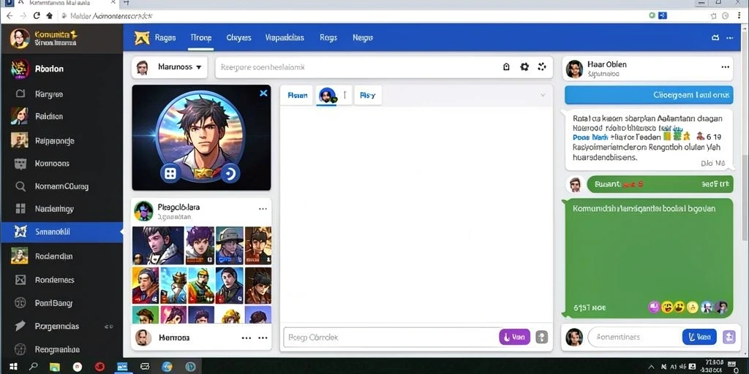
Task: Select the first hero thumbnail in grid
Action: pos(158,245)
